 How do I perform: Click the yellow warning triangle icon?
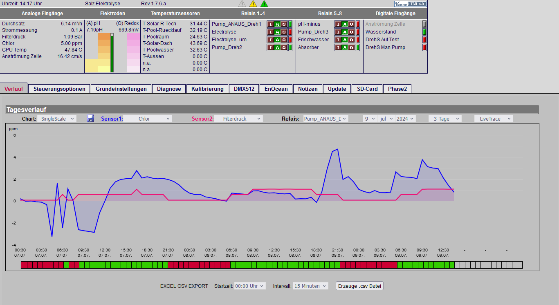[253, 4]
